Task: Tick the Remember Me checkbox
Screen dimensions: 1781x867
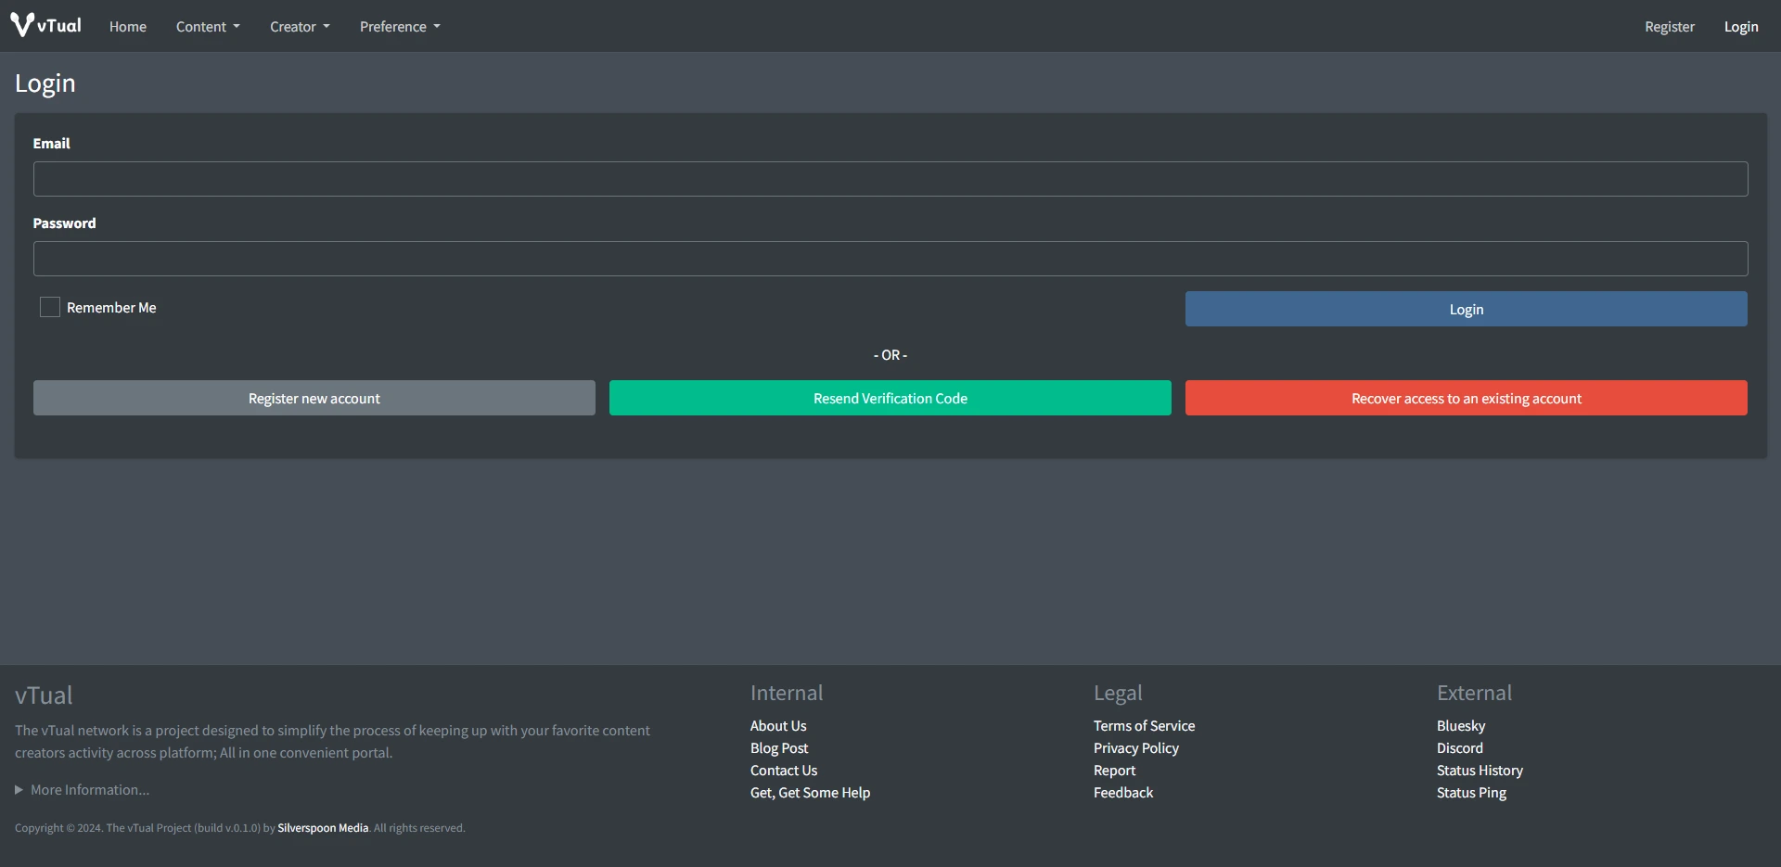Action: click(50, 307)
